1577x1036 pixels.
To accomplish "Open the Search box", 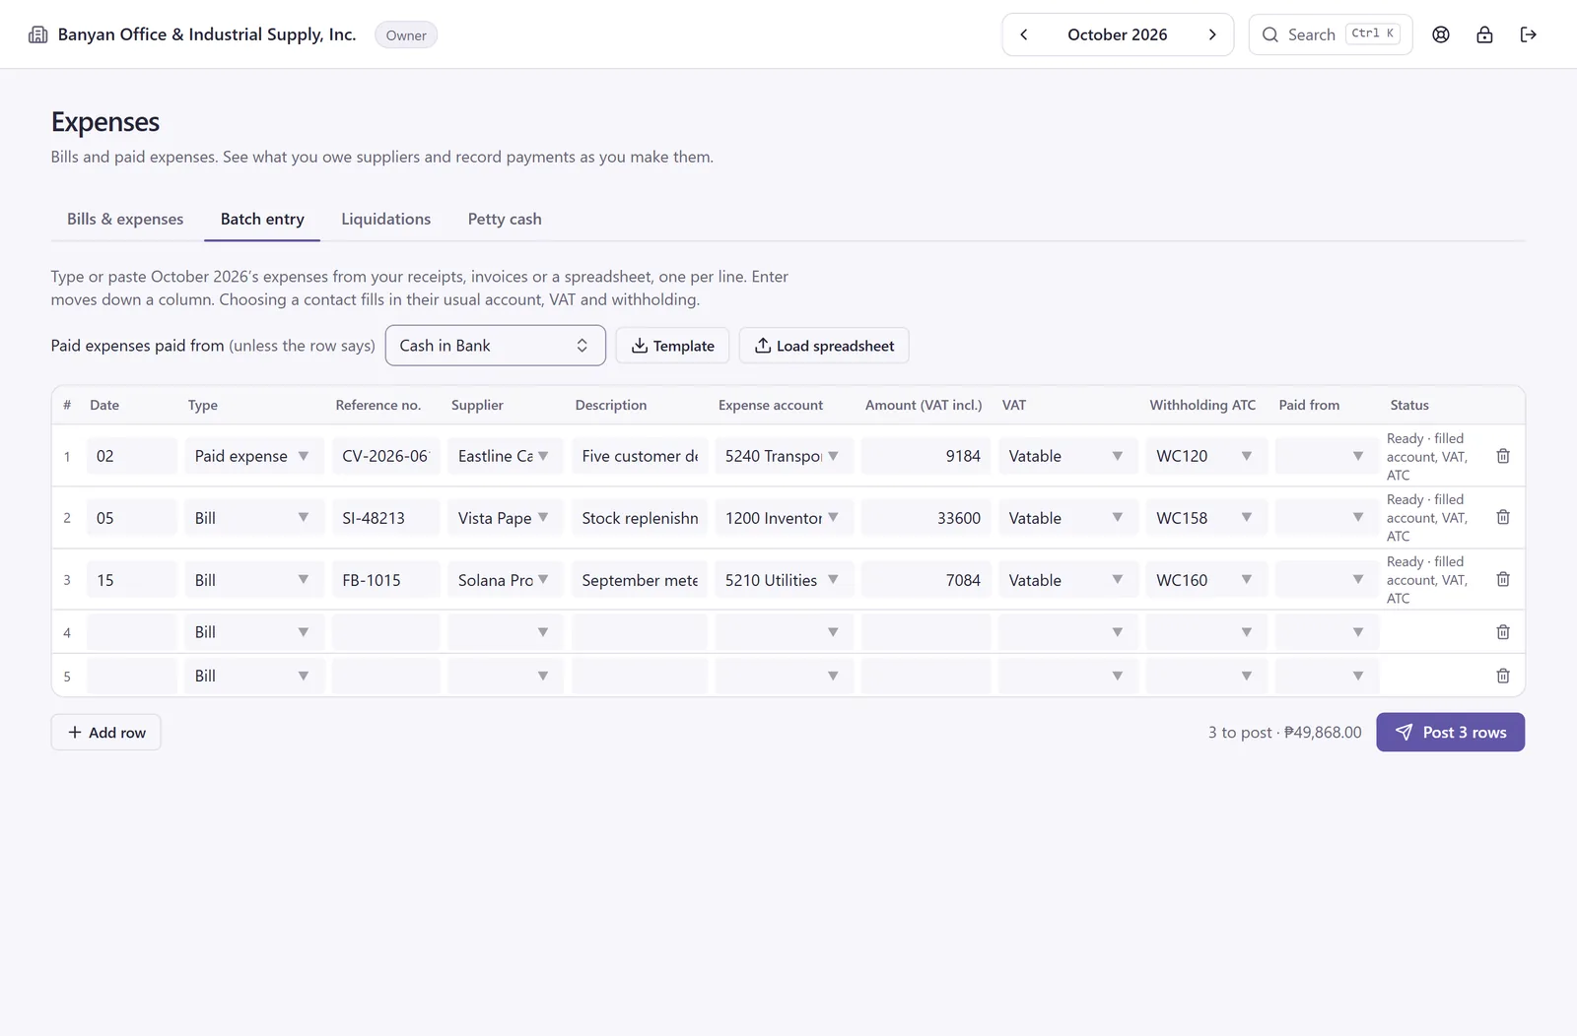I will click(1331, 34).
